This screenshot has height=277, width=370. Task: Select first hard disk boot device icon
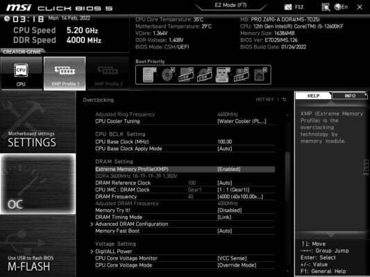[149, 75]
